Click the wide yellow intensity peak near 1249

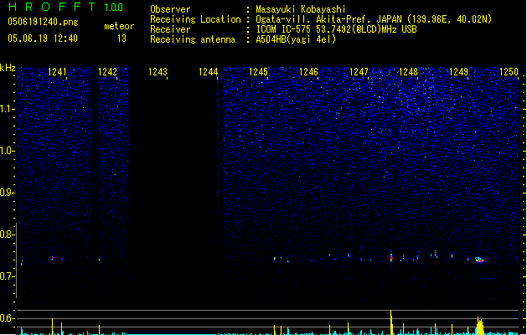480,326
